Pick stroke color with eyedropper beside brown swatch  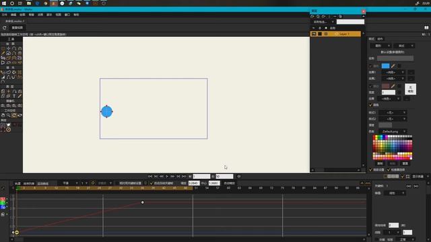pos(393,86)
